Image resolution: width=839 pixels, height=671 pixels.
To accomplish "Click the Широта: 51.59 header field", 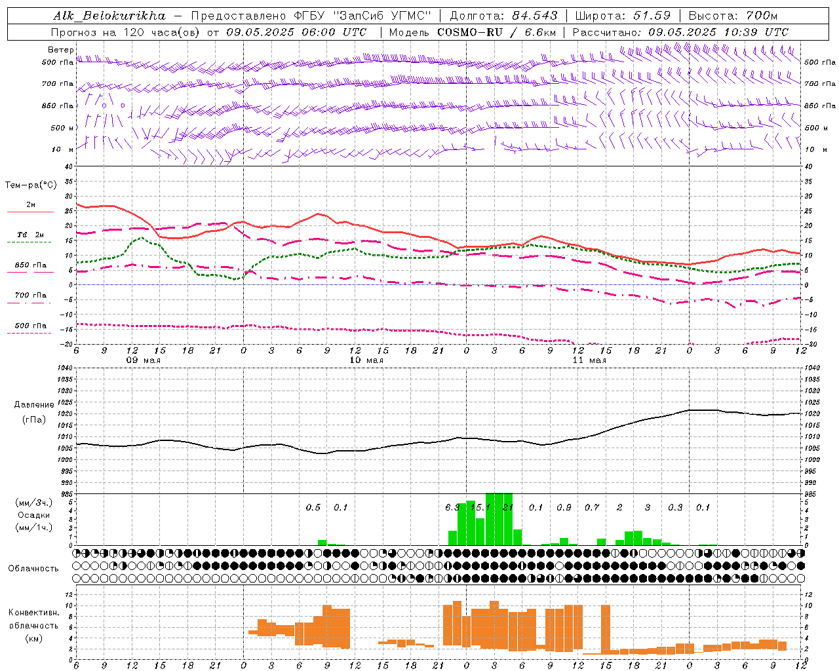I will [623, 16].
